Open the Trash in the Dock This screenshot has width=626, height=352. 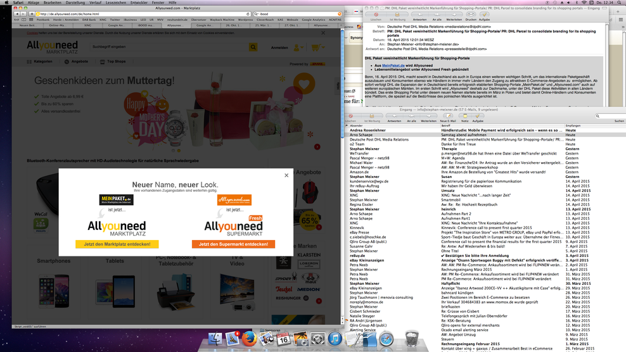(412, 339)
